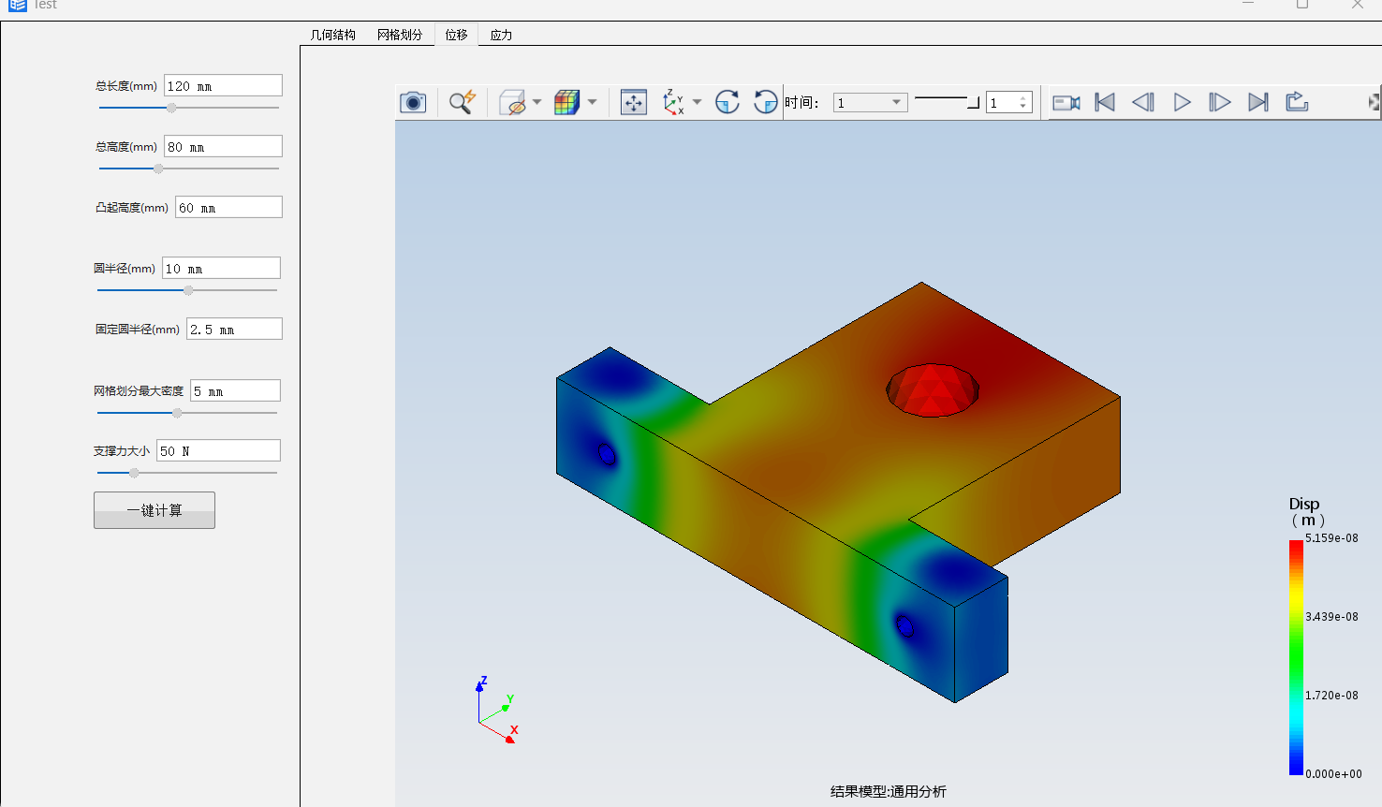Take a snapshot with the camera icon

(x=413, y=102)
